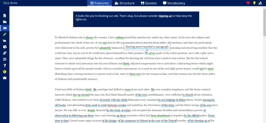This screenshot has width=266, height=123.
Task: Click the yellow dollar coin icon
Action: 5,72
